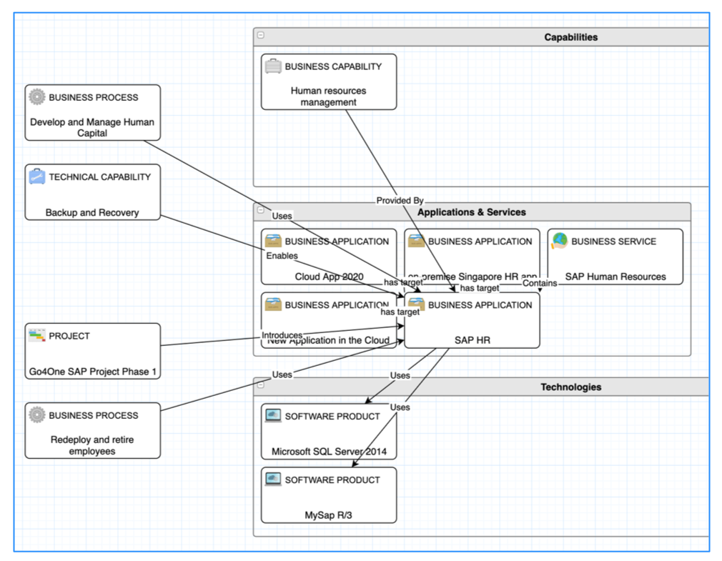The image size is (722, 561).
Task: Select 'BUSINESS PROCESS' label above Redeploy and retire
Action: (94, 416)
